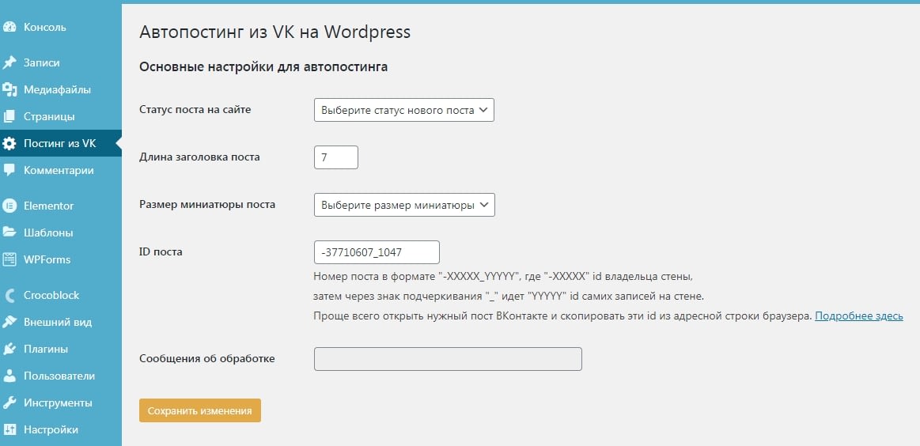Select Постинг из VK menu entry
This screenshot has height=446, width=920.
59,144
